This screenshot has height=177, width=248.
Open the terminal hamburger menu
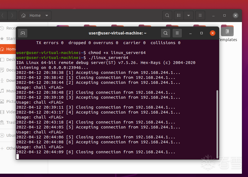177,33
